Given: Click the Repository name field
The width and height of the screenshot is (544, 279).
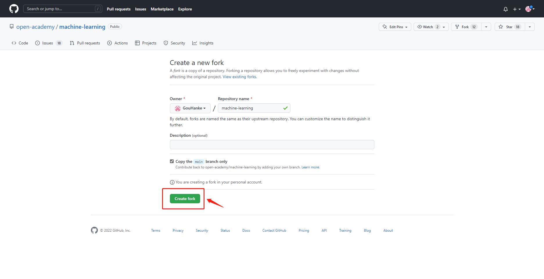Looking at the screenshot, I should click(254, 108).
